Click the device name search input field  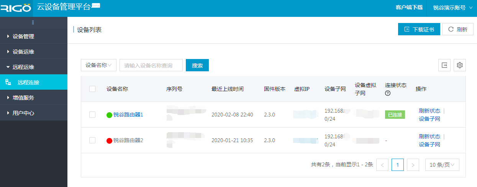[151, 65]
